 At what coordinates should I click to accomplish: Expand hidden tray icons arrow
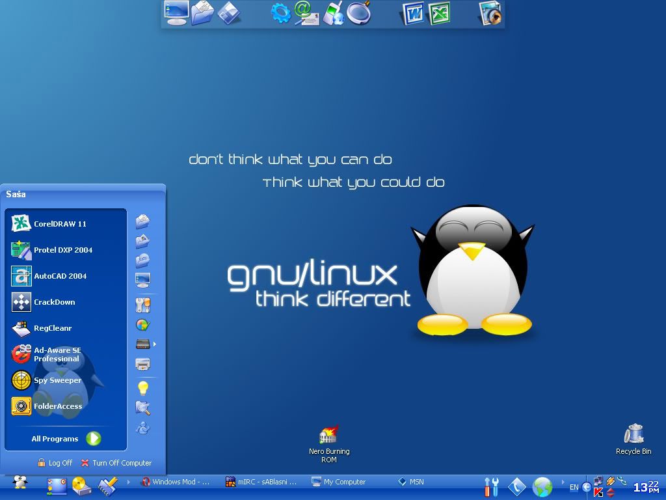click(x=587, y=487)
